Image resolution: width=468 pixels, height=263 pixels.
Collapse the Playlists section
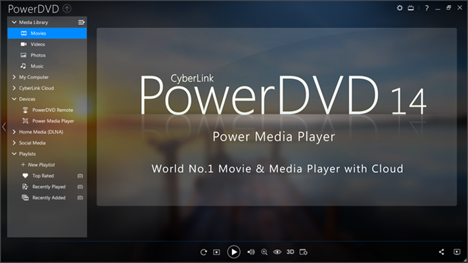(x=14, y=154)
